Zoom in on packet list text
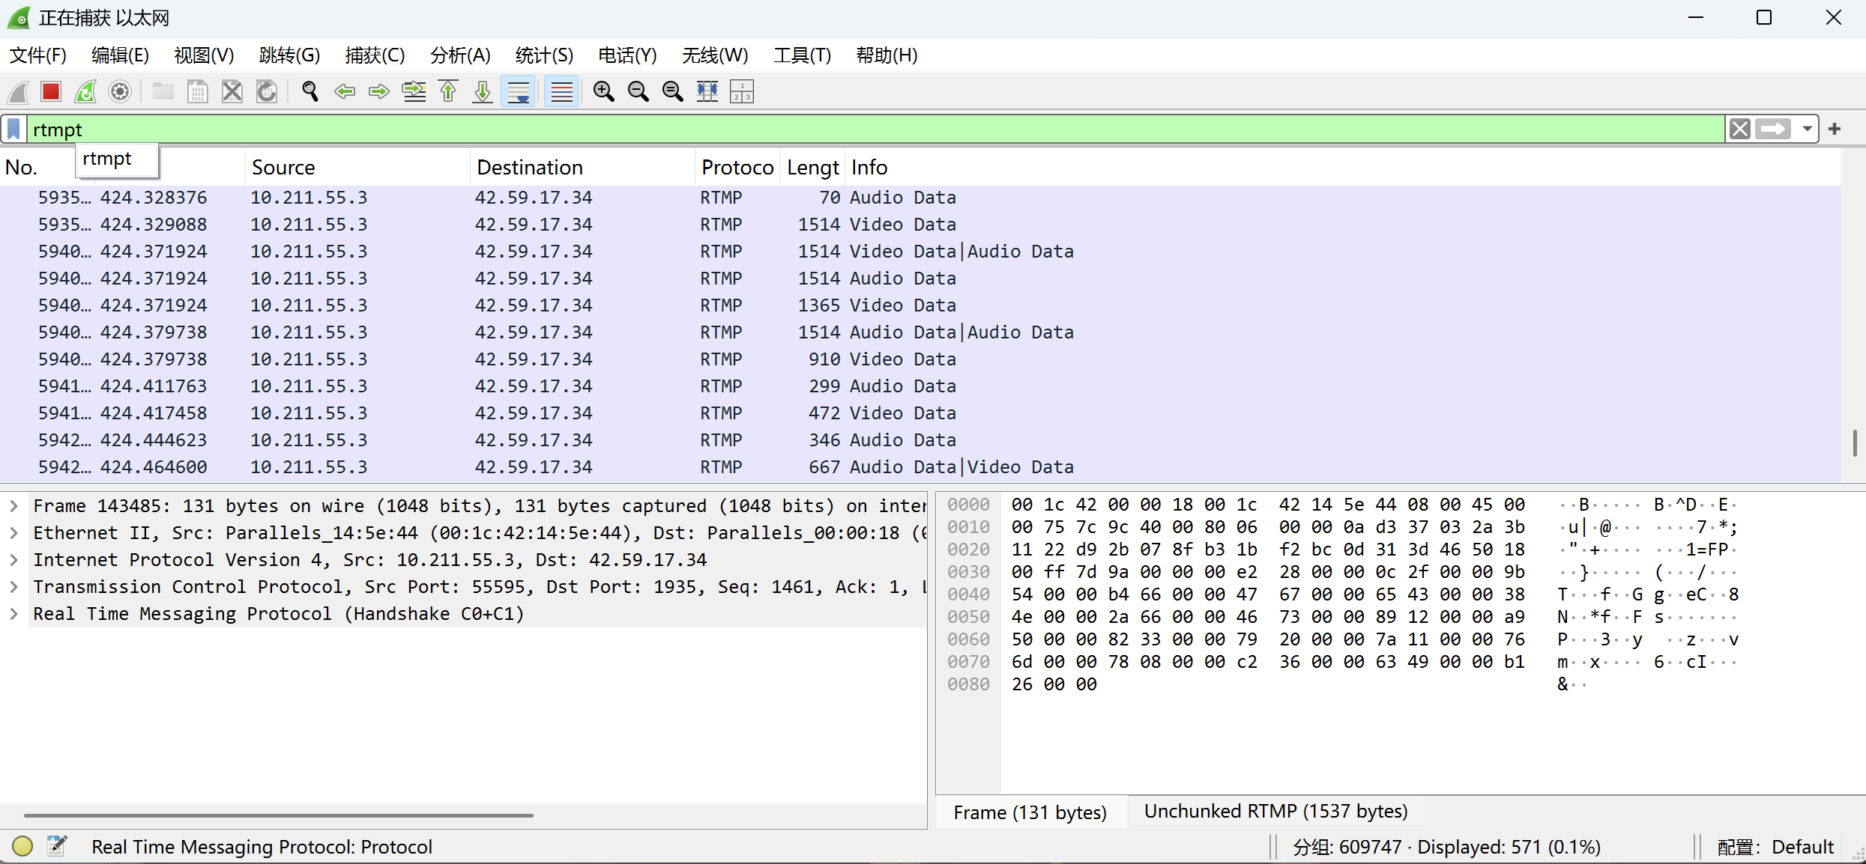Screen dimensions: 1866x864 coord(603,91)
